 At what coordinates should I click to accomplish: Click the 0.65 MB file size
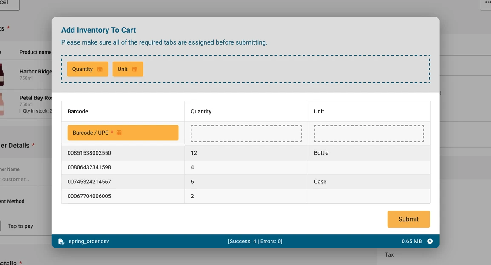pos(411,241)
